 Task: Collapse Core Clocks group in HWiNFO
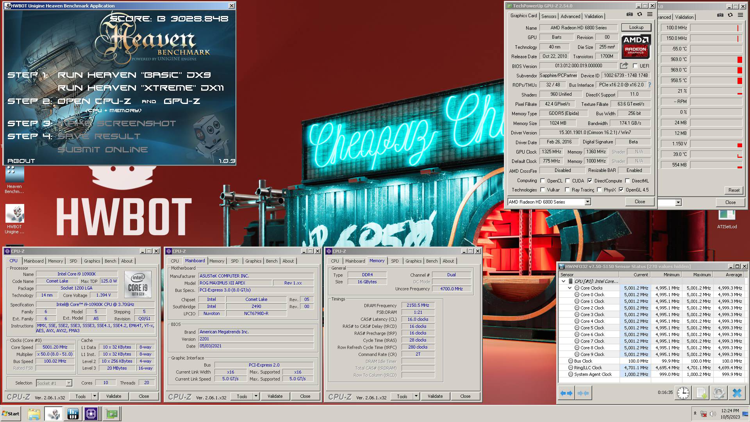click(570, 288)
